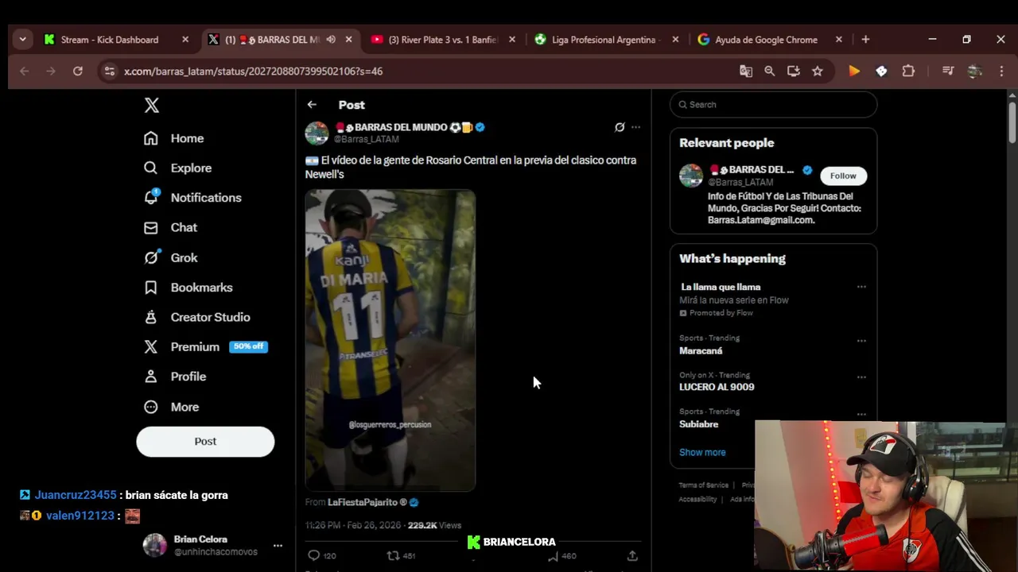The image size is (1018, 572).
Task: Click the repost icon under the post
Action: 393,555
